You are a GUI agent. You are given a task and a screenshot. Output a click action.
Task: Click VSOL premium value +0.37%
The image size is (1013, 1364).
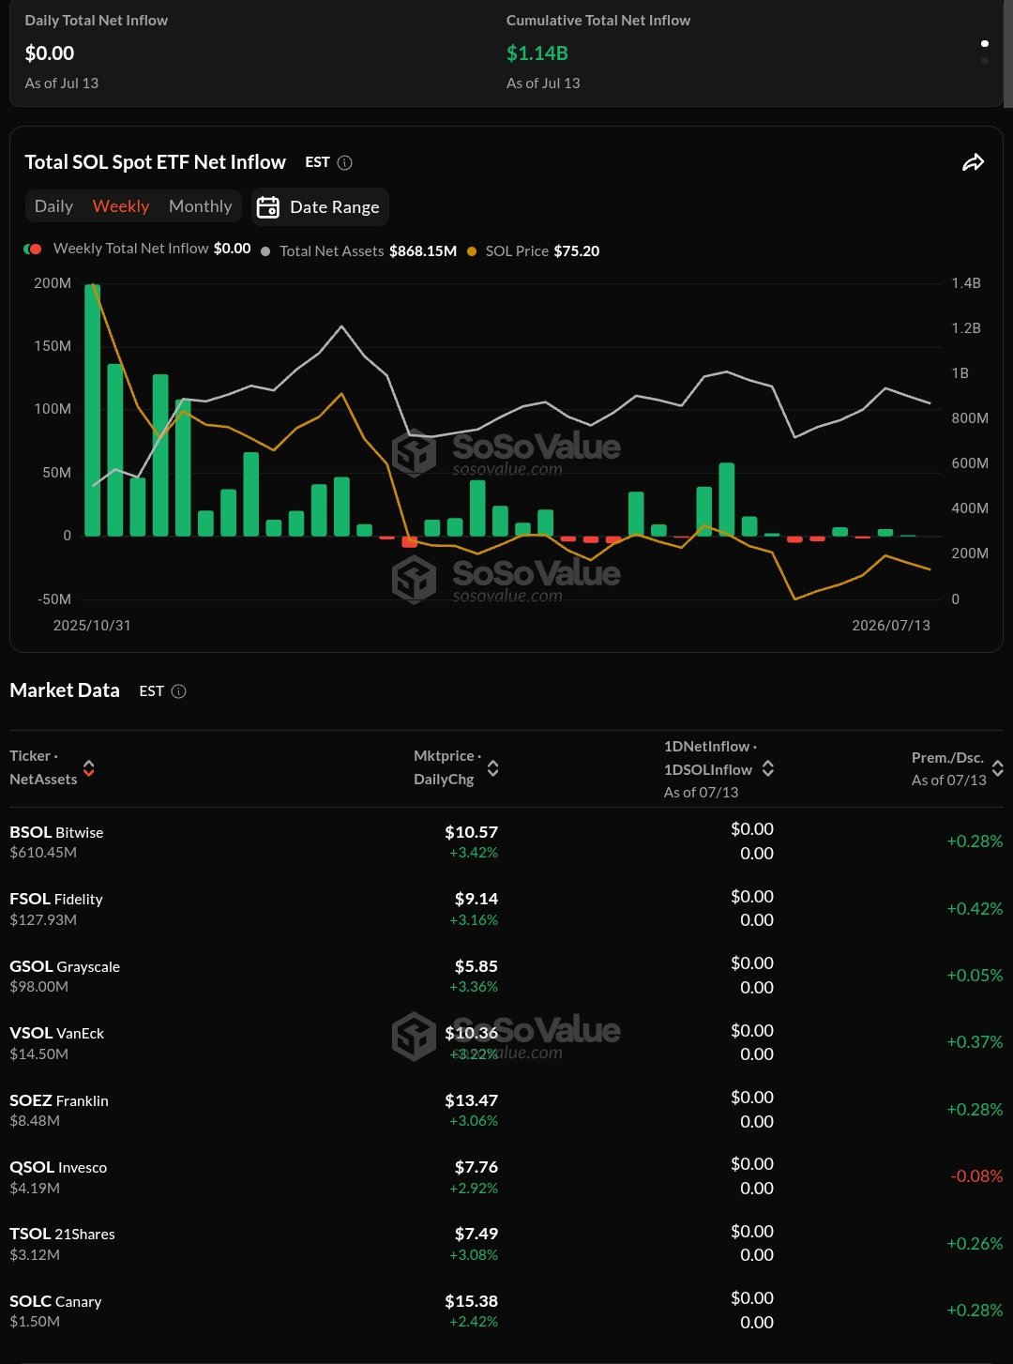(975, 1042)
